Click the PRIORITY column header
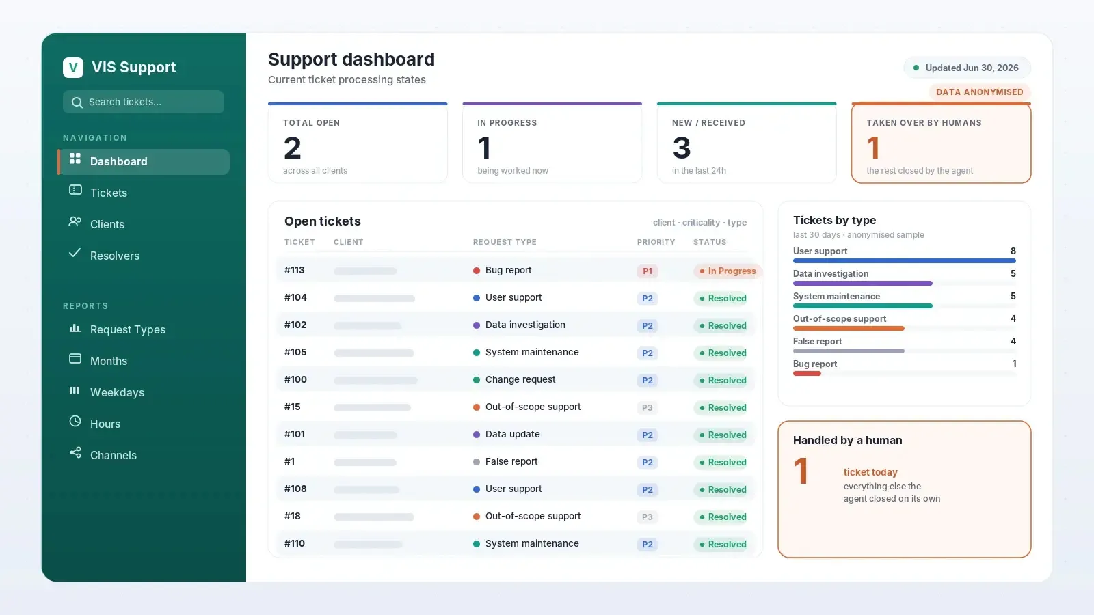 tap(656, 242)
